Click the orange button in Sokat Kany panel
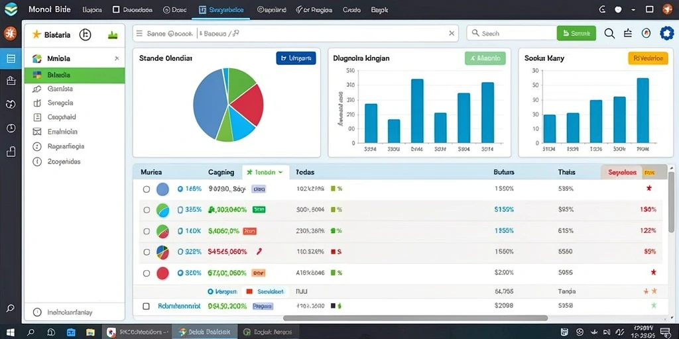Viewport: 679px width, 339px height. [x=648, y=58]
